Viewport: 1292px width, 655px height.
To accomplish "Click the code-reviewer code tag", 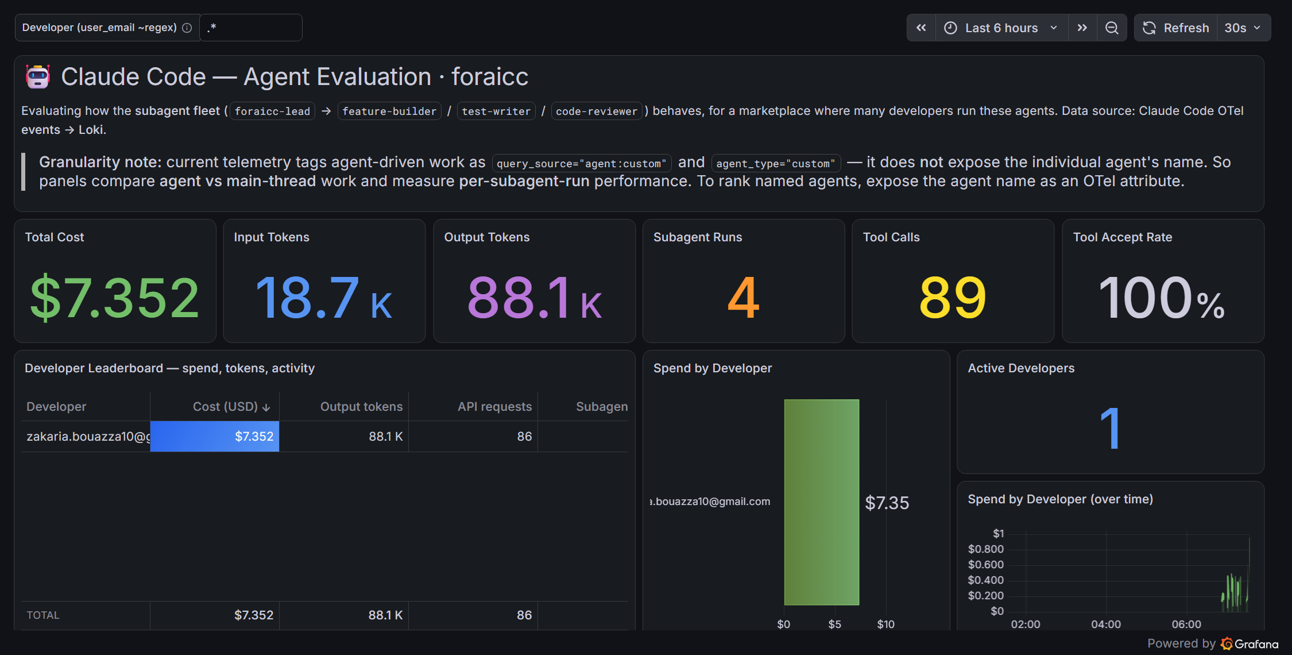I will coord(597,111).
